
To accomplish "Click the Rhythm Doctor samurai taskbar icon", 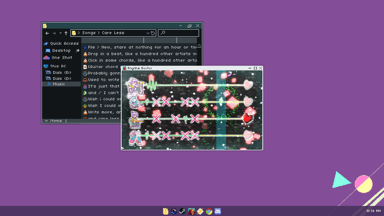I will coord(191,211).
